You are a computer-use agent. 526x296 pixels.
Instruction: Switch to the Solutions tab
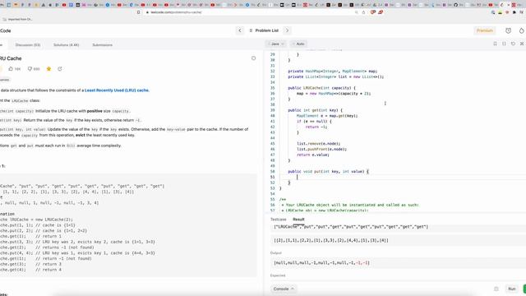click(66, 45)
